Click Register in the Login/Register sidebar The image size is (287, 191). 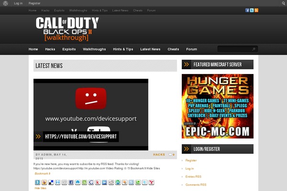191,160
